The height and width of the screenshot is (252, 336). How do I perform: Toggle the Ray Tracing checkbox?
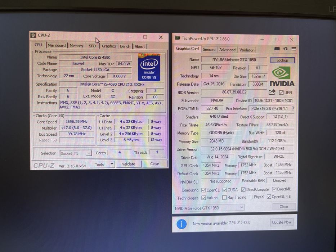pos(224,197)
